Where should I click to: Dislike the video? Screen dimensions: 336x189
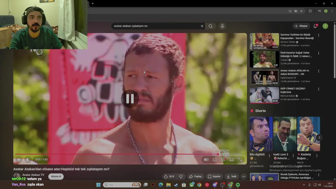pyautogui.click(x=181, y=176)
